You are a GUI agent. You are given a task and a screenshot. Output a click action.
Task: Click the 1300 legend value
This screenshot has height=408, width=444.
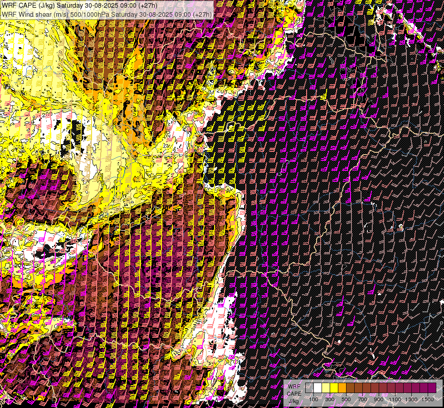point(411,399)
